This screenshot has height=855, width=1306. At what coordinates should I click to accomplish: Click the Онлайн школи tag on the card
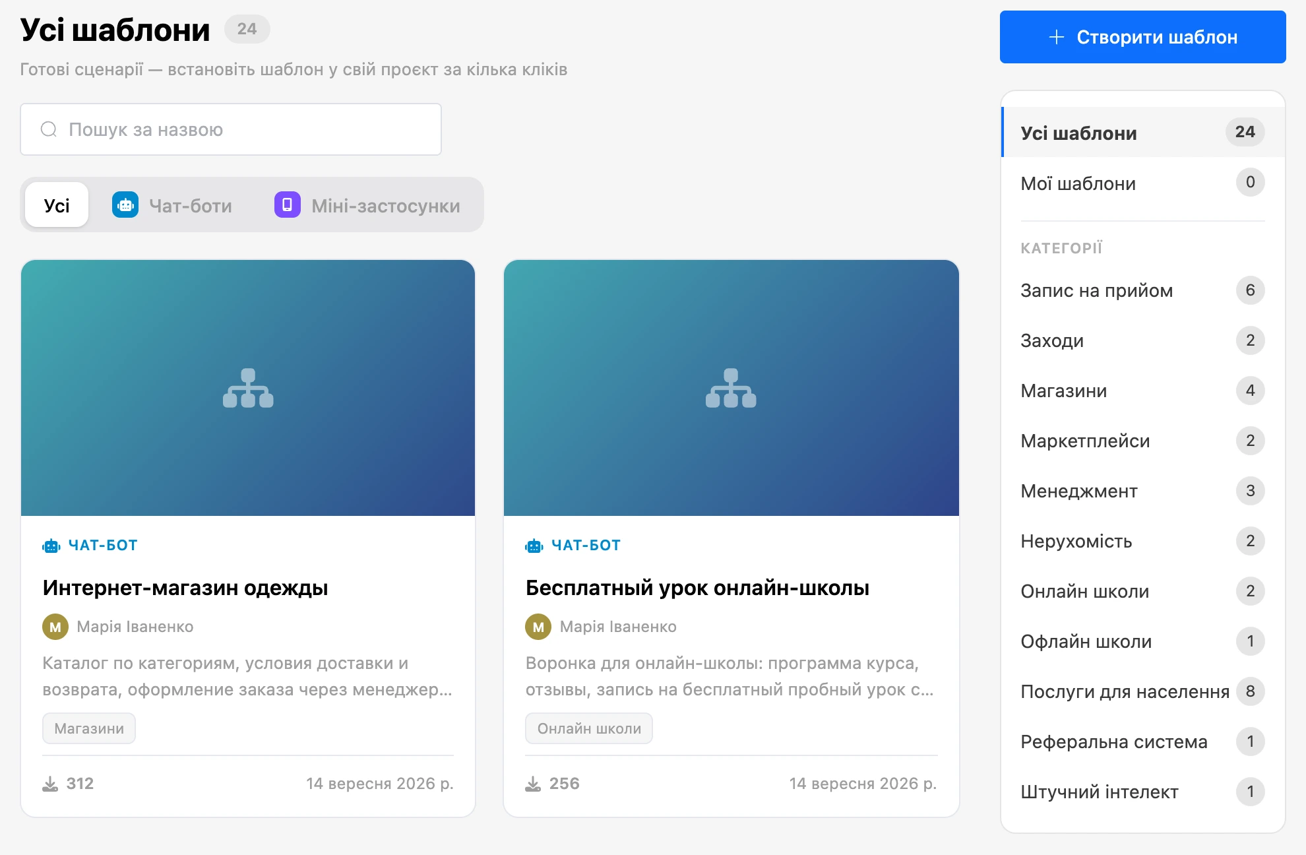click(589, 728)
